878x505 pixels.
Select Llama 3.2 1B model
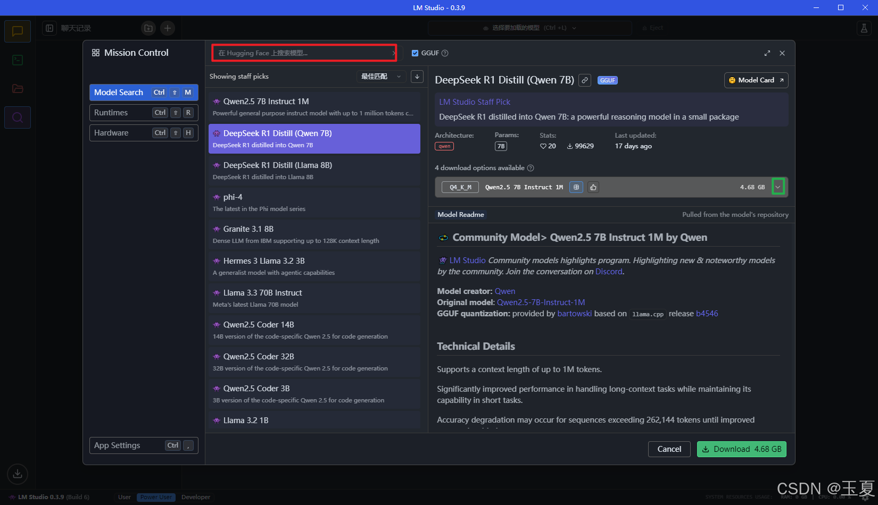pyautogui.click(x=314, y=420)
